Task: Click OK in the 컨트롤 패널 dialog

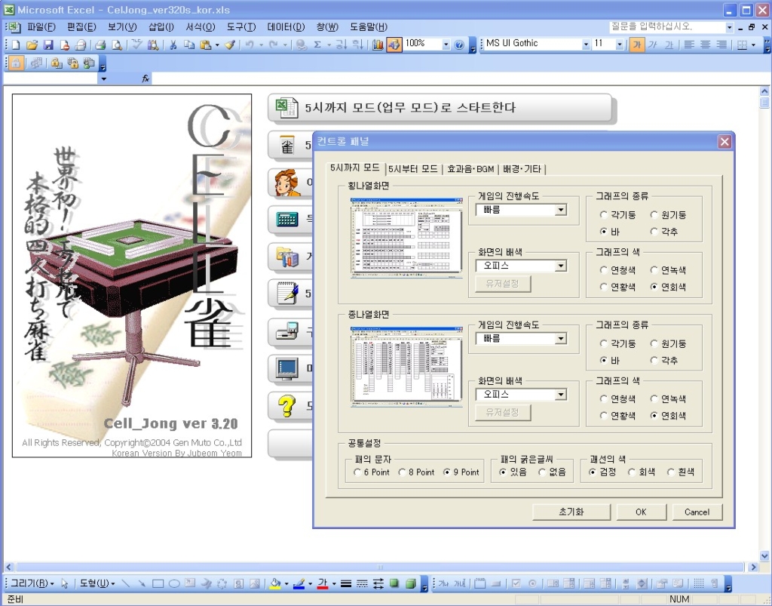Action: pyautogui.click(x=641, y=512)
